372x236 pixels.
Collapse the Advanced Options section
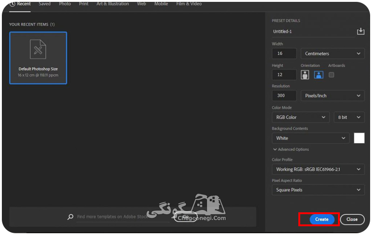coord(291,149)
